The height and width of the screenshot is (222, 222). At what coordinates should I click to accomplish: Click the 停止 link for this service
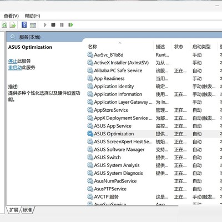(x=13, y=61)
